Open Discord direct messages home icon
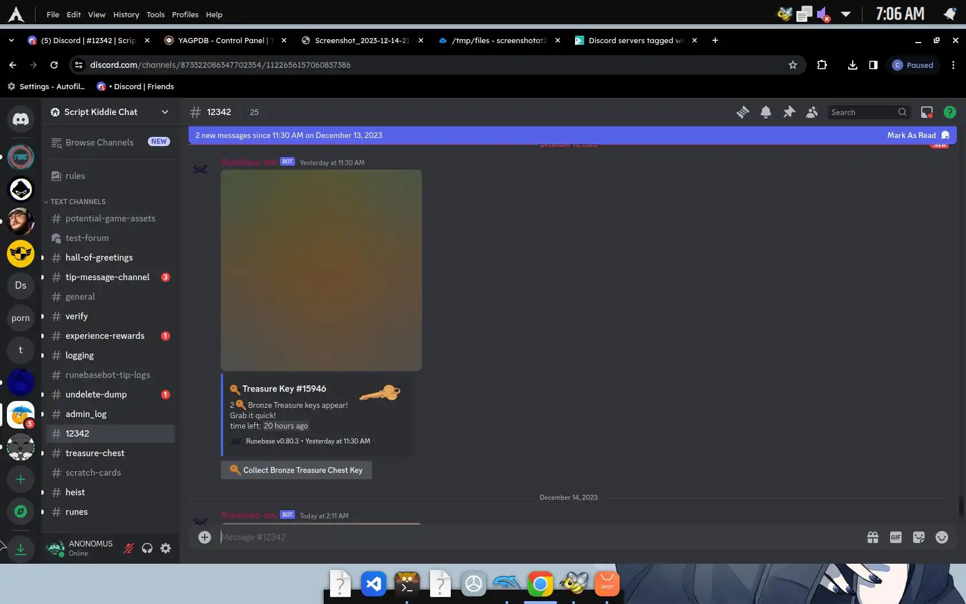This screenshot has height=604, width=966. pos(21,119)
